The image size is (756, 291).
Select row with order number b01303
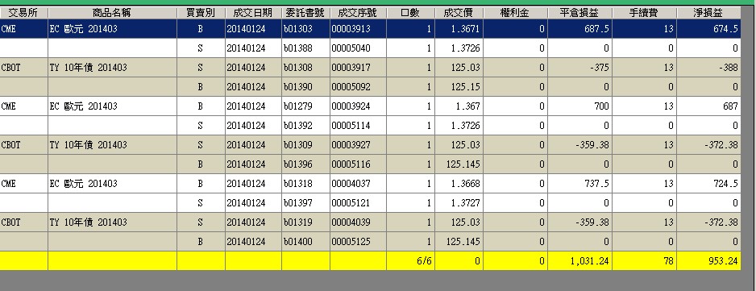(x=370, y=29)
